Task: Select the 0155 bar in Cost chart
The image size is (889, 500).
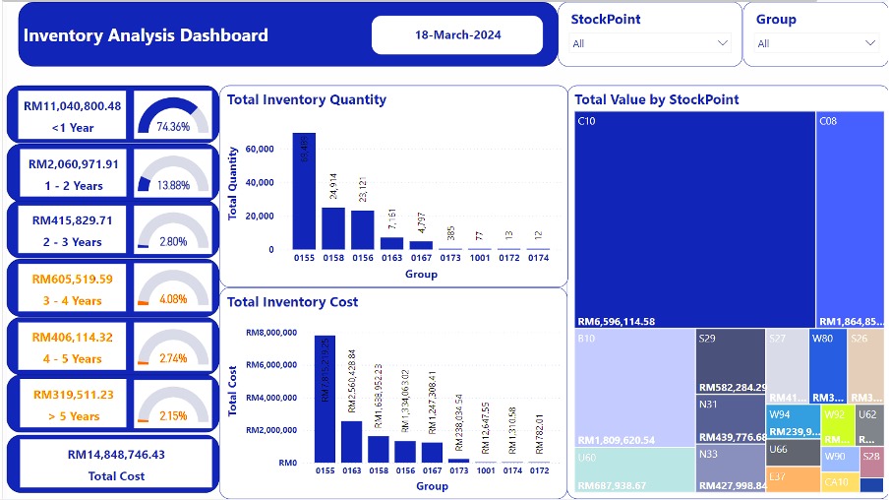Action: tap(325, 399)
